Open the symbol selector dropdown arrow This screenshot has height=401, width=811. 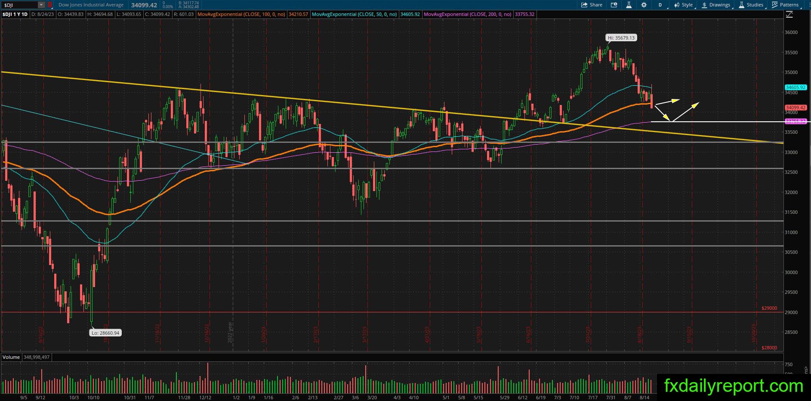(41, 5)
